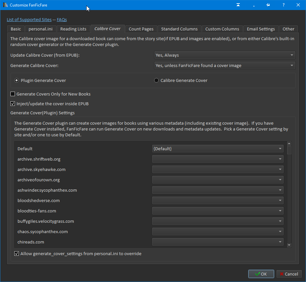This screenshot has height=282, width=306.
Task: Open the FAQs link
Action: 62,19
